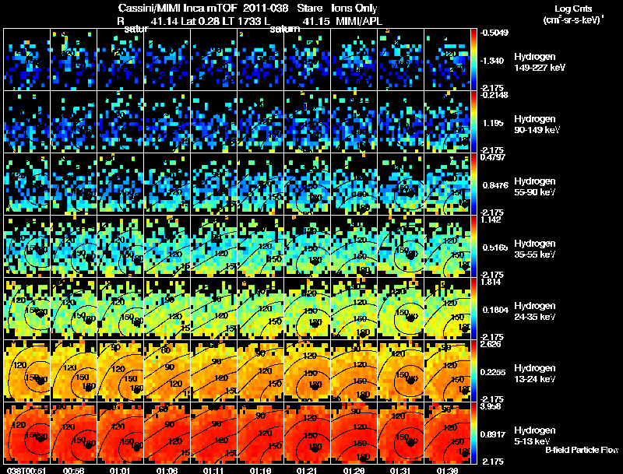Click the '01:36' time label
The width and height of the screenshot is (623, 474).
pos(447,470)
